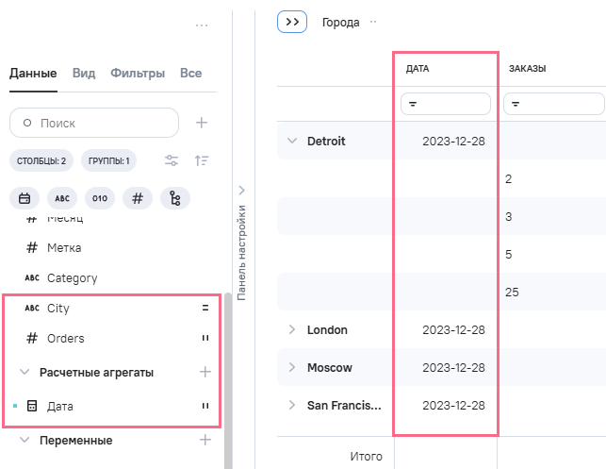The height and width of the screenshot is (469, 606).
Task: Toggle the СТОЛБЦЫ: 2 chip
Action: pyautogui.click(x=41, y=161)
